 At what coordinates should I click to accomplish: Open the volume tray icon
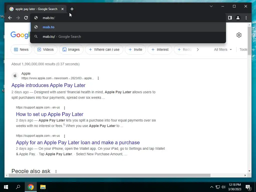click(223, 187)
